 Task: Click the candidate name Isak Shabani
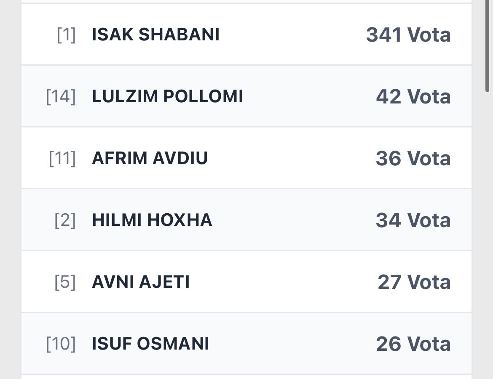(155, 34)
